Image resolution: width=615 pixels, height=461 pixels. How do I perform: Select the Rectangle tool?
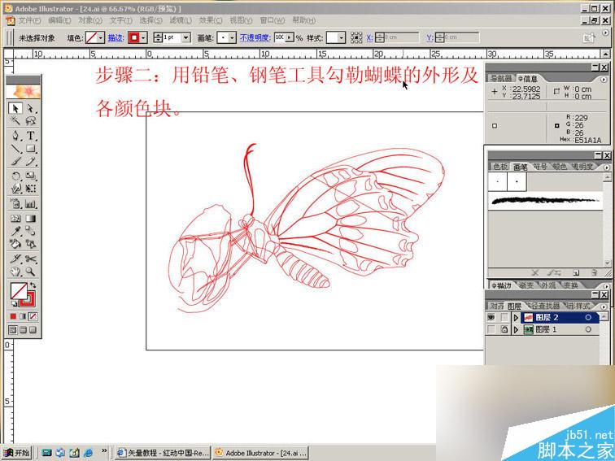[x=31, y=148]
